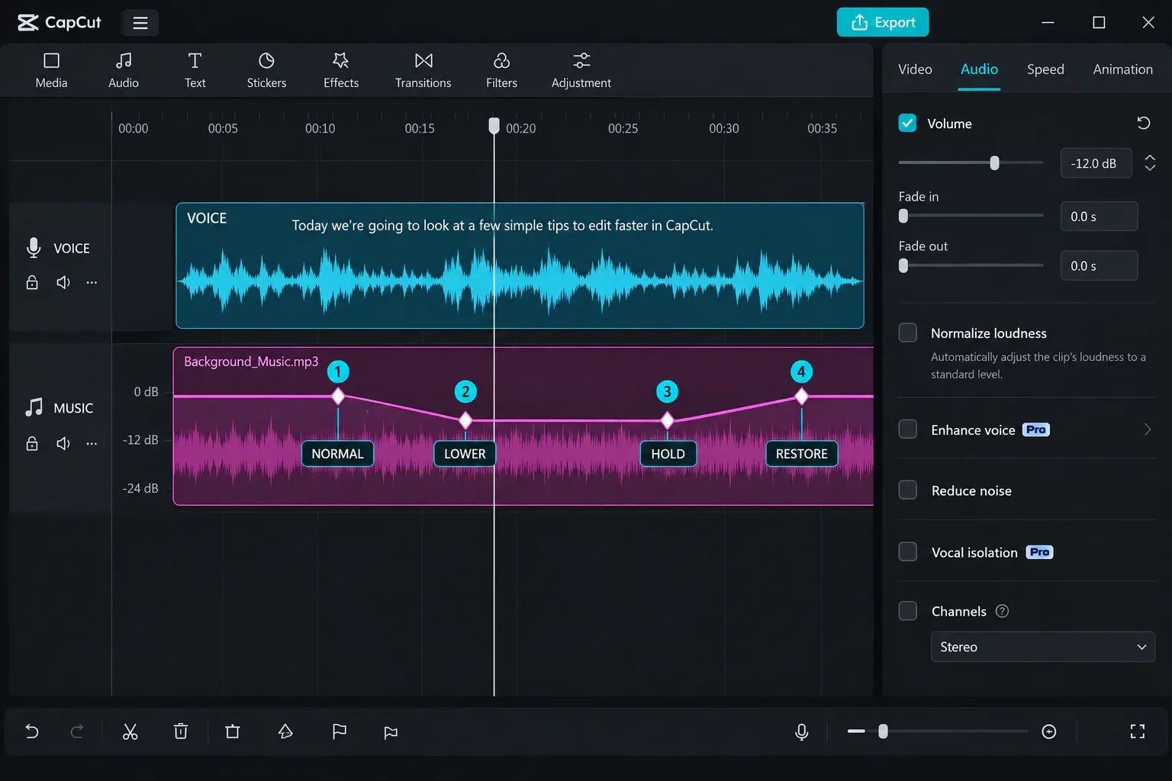The height and width of the screenshot is (781, 1172).
Task: Open the Transitions panel
Action: [x=423, y=70]
